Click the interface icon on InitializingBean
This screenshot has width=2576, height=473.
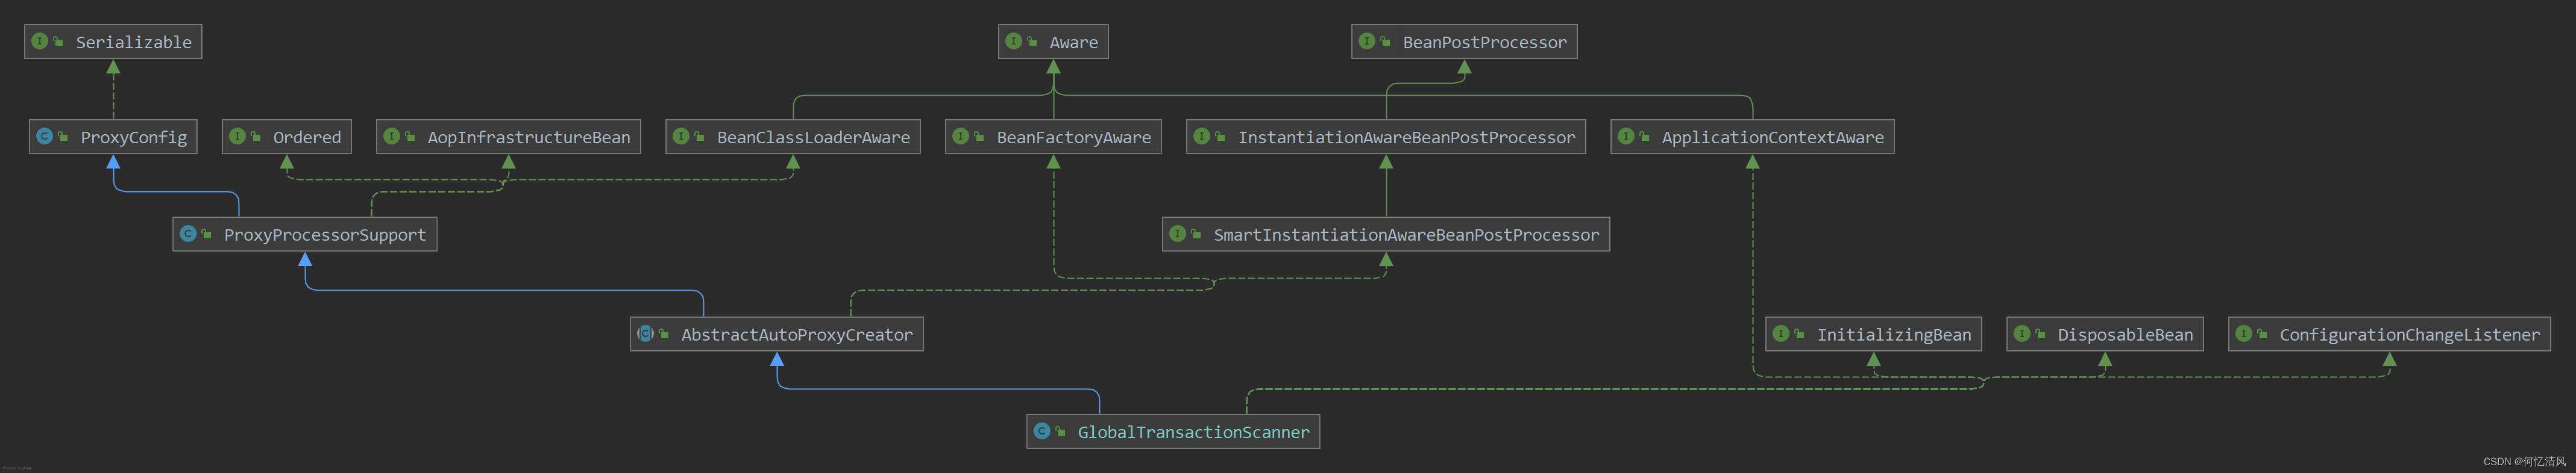pos(1781,333)
